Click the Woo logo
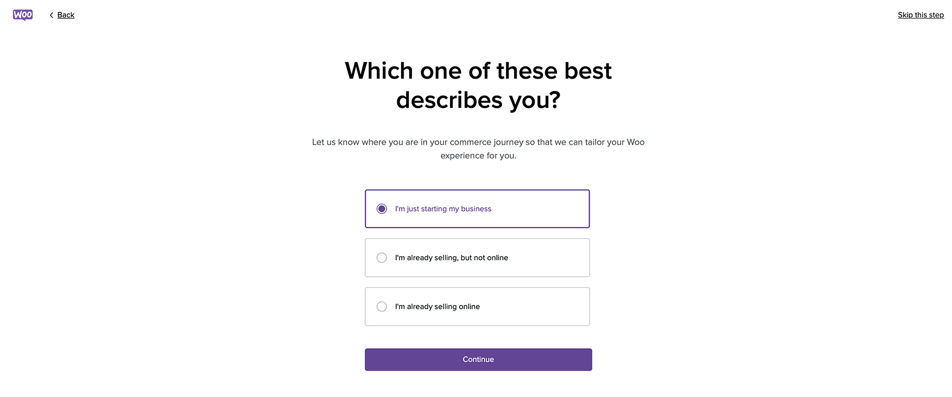952x397 pixels. pyautogui.click(x=23, y=15)
